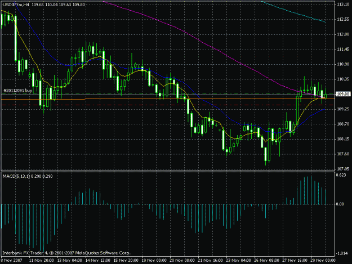Click the 107.05 price scale label
The width and height of the screenshot is (352, 264).
click(x=343, y=169)
